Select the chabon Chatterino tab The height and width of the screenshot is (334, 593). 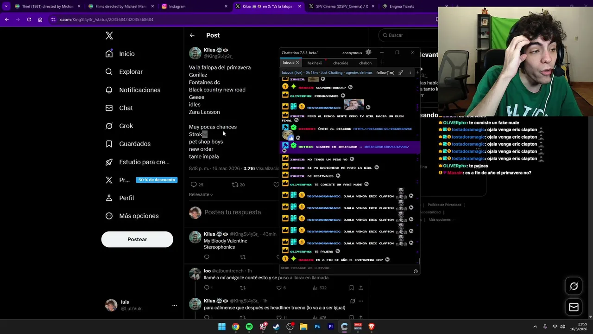(365, 63)
